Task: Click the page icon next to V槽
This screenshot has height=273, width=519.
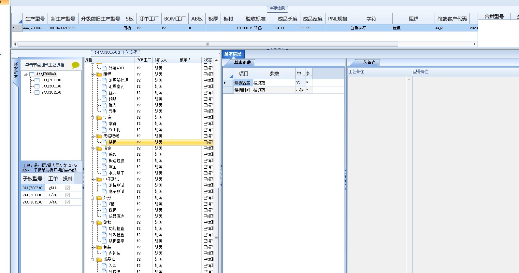Action: [104, 204]
